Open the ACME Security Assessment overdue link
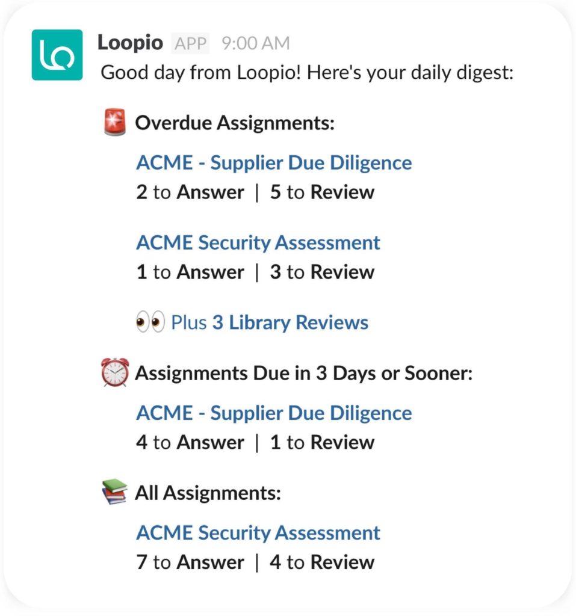Viewport: 576px width, 616px height. pos(259,242)
